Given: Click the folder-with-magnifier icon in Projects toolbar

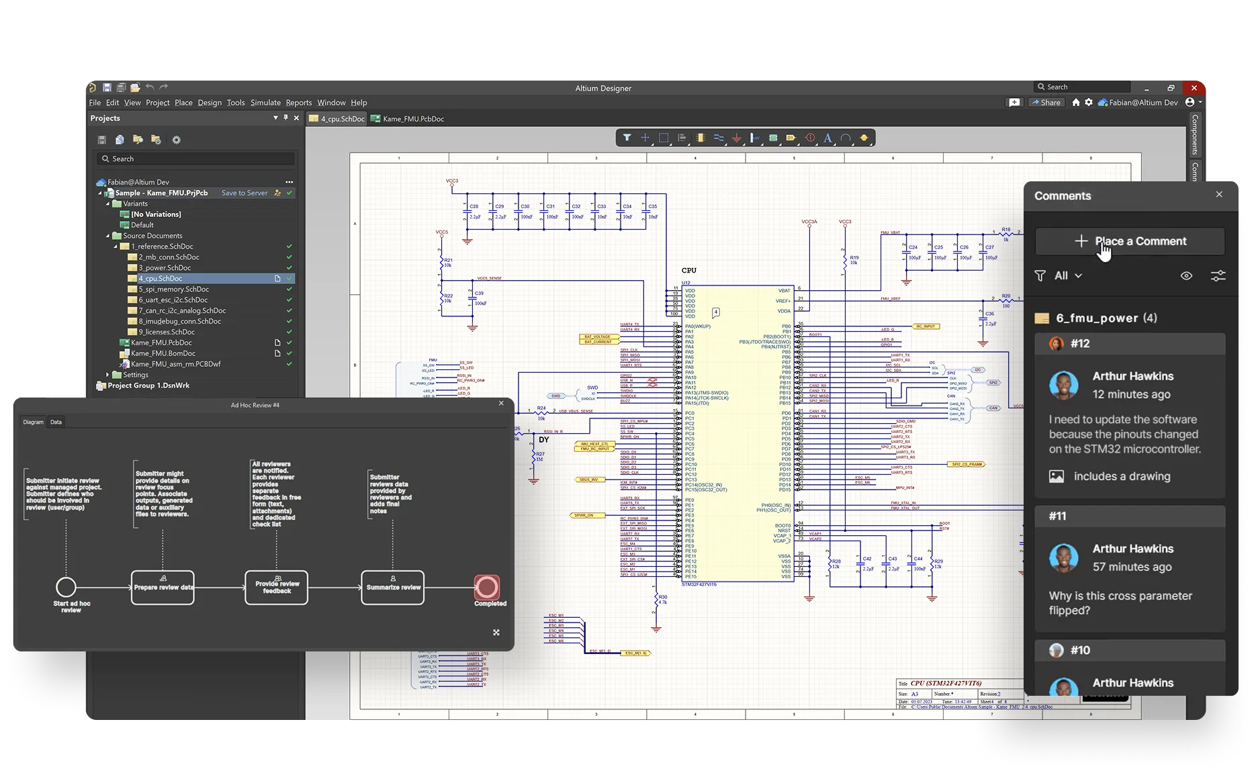Looking at the screenshot, I should (x=138, y=140).
